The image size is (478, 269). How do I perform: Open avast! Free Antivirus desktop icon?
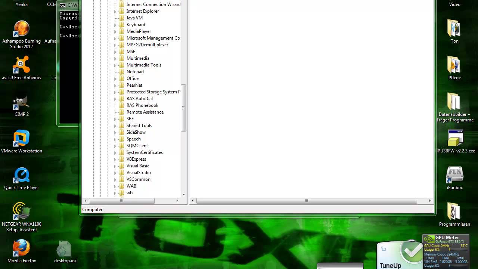[21, 68]
